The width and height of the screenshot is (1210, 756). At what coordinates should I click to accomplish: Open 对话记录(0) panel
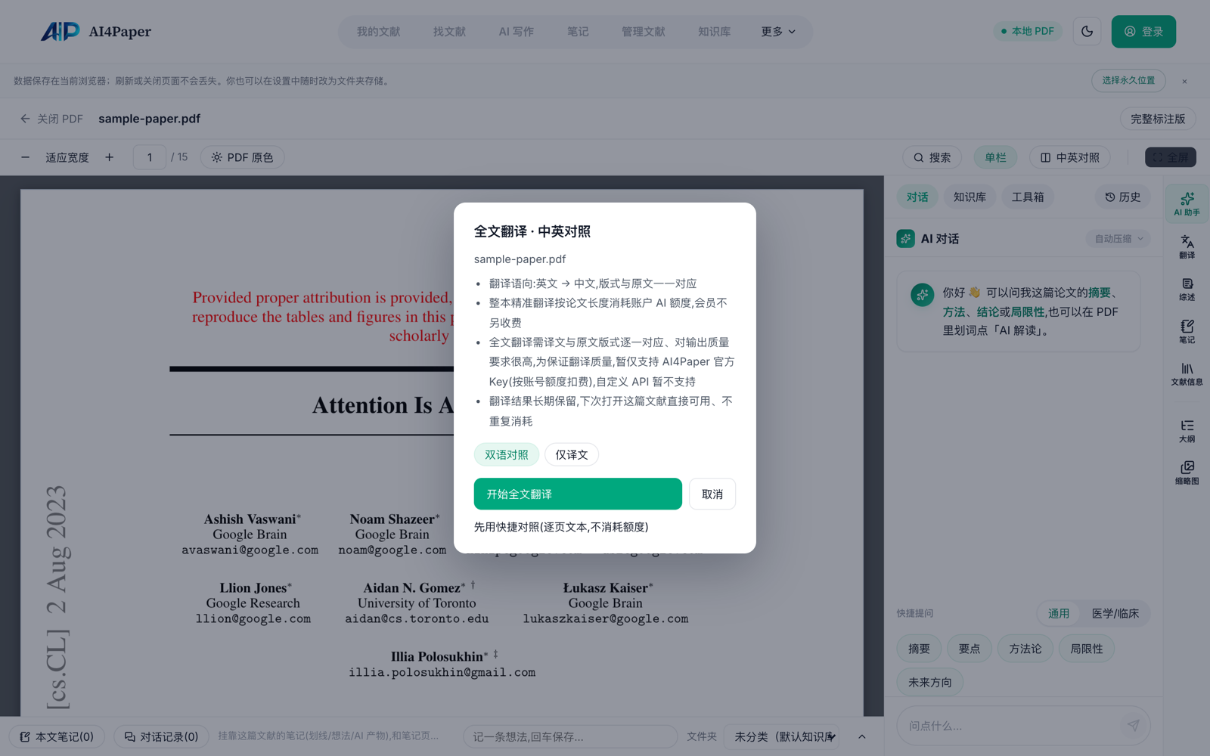point(161,736)
